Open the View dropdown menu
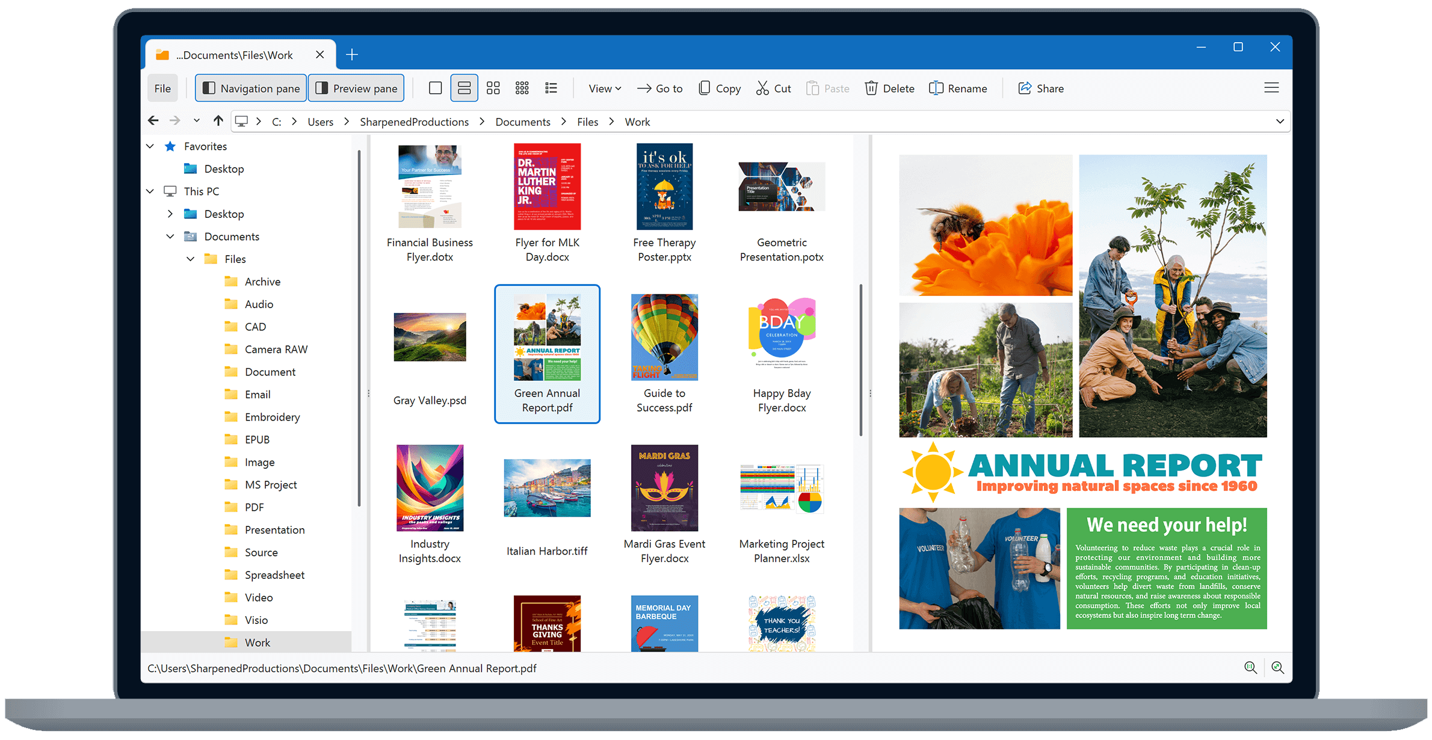This screenshot has width=1432, height=740. point(603,88)
